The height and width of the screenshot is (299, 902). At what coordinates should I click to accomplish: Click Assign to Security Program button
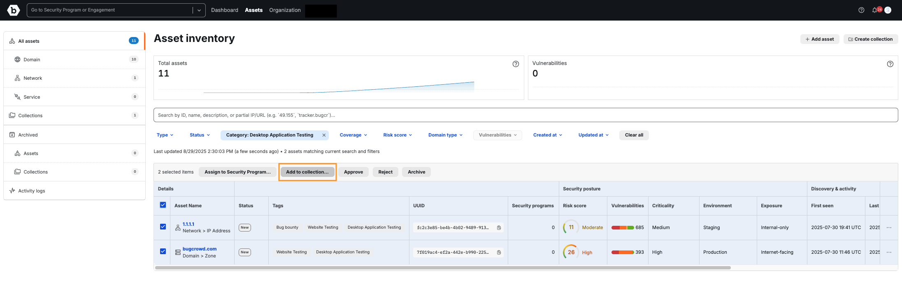click(237, 172)
